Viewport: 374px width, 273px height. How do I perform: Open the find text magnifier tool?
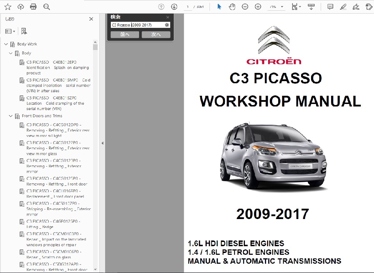pos(46,7)
